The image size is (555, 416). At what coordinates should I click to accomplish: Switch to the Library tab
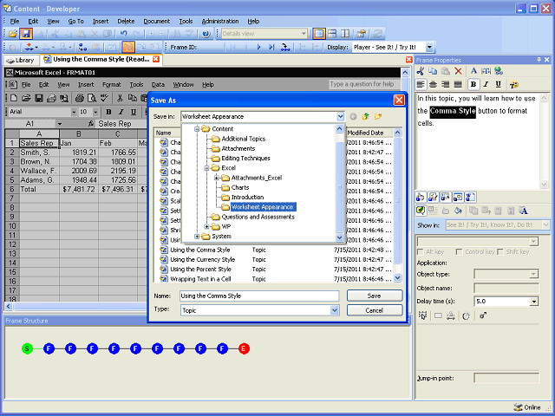tap(21, 60)
